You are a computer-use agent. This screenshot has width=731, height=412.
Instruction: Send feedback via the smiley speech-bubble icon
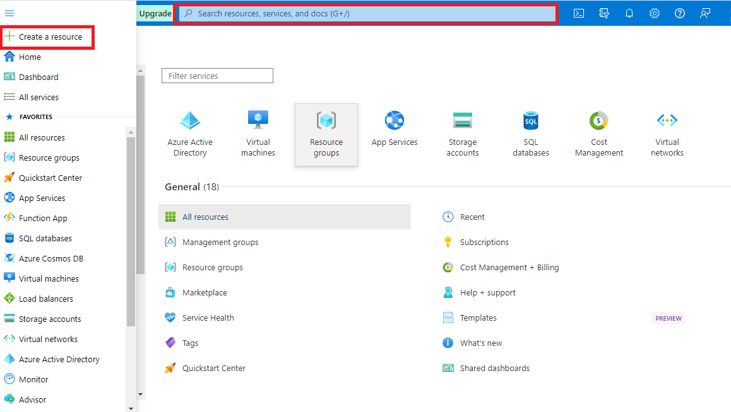coord(704,13)
